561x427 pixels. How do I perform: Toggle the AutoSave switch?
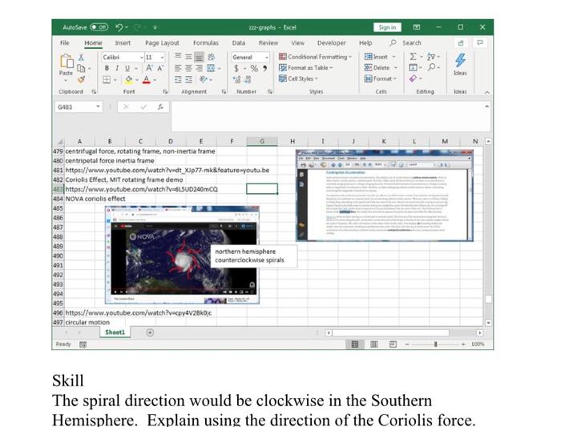click(99, 27)
